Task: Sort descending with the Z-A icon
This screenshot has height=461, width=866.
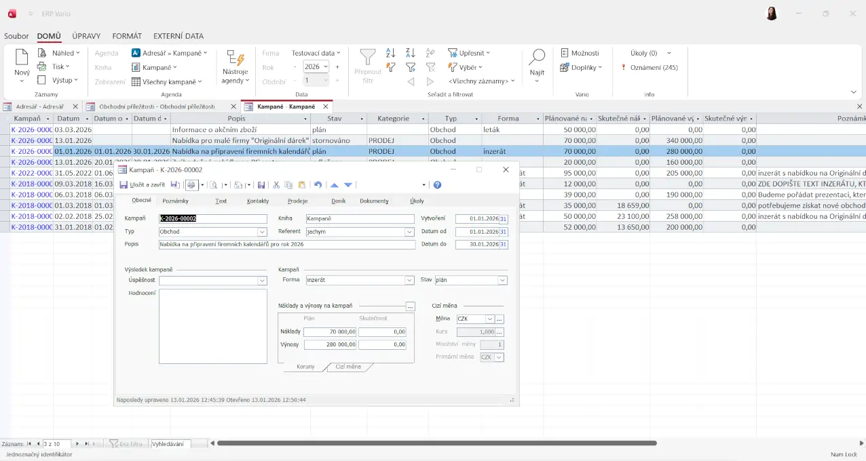Action: 410,53
